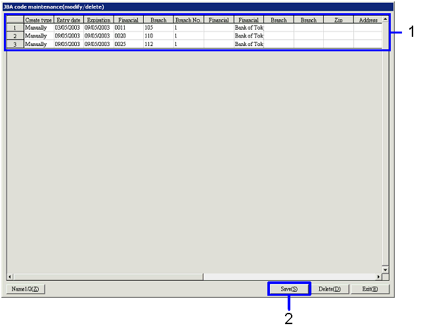
Task: Select financial code 0020 cell
Action: click(x=129, y=36)
